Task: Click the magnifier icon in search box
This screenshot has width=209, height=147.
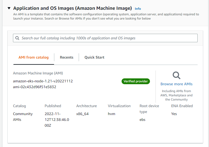Action: pyautogui.click(x=17, y=38)
